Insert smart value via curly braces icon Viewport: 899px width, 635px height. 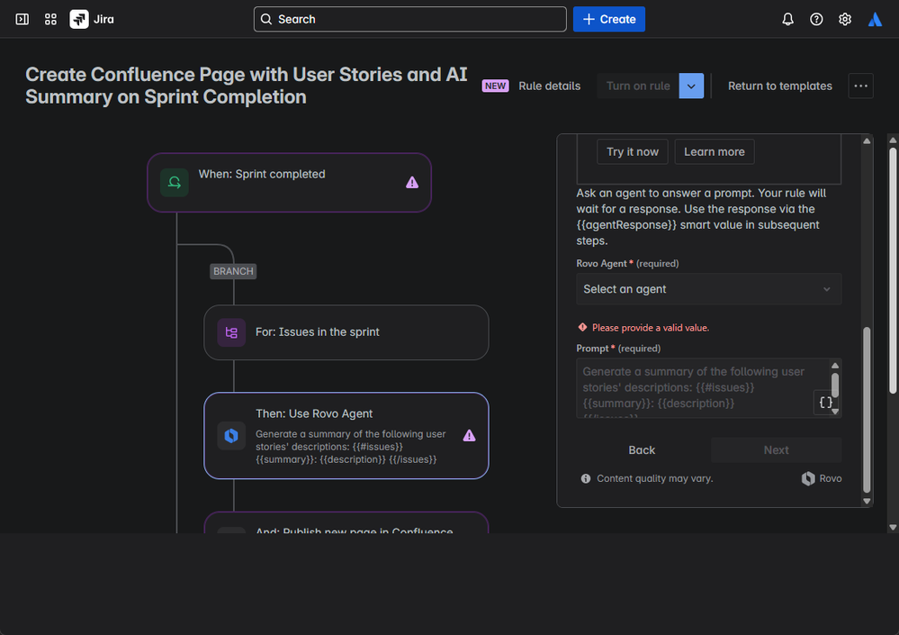825,403
